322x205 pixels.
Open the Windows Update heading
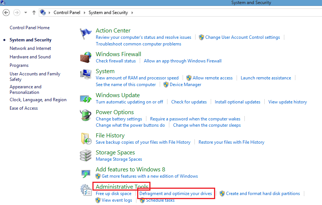(x=118, y=95)
